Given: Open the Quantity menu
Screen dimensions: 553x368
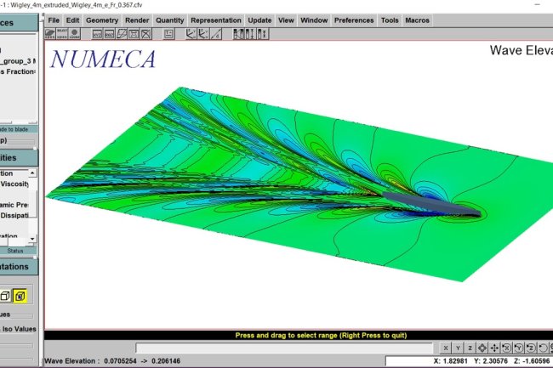Looking at the screenshot, I should click(170, 20).
